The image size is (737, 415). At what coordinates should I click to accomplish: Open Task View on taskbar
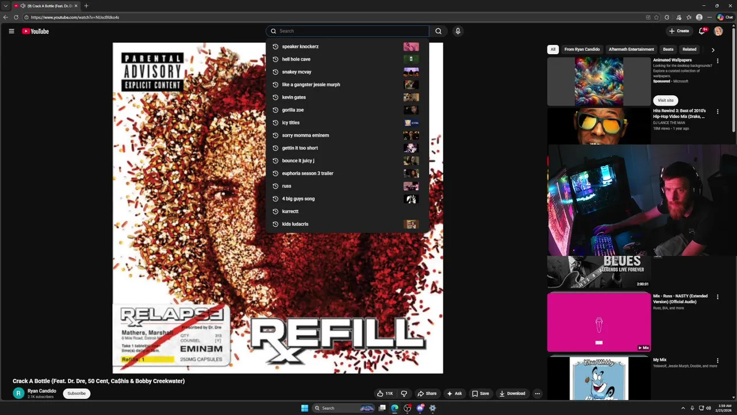click(x=382, y=408)
